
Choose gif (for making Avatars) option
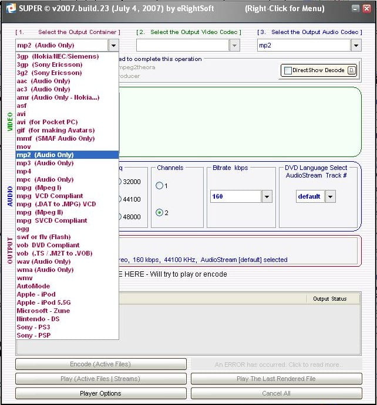coord(68,130)
